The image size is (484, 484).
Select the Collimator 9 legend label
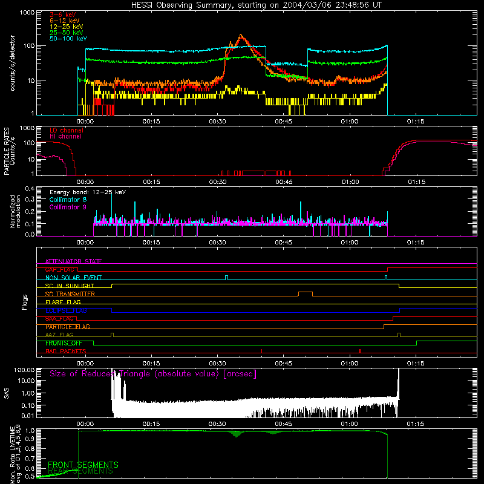[68, 207]
